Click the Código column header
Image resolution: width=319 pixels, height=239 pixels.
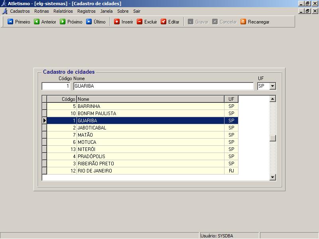coord(62,99)
